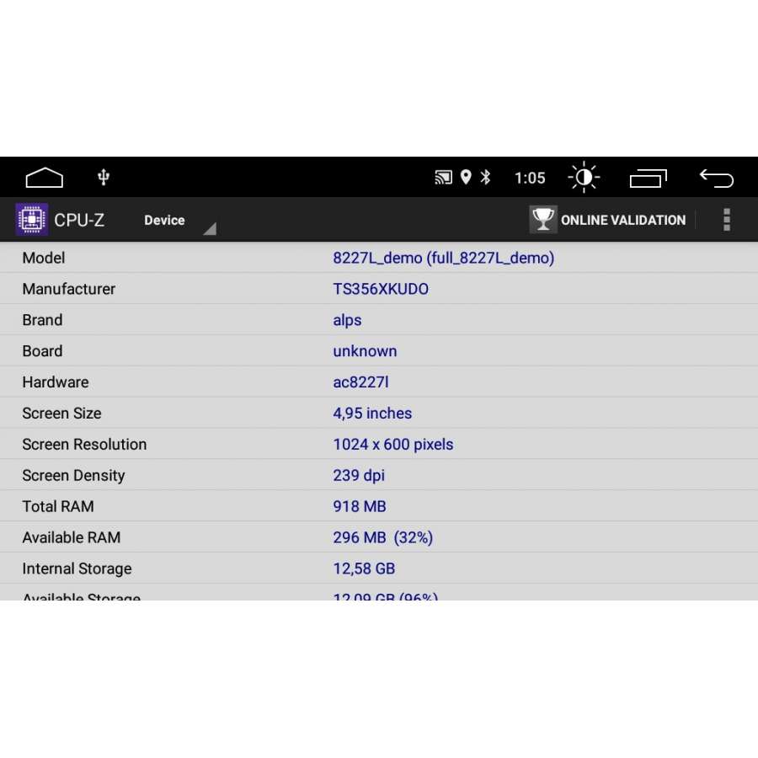The width and height of the screenshot is (758, 758).
Task: Tap the trophy validation icon
Action: click(543, 220)
